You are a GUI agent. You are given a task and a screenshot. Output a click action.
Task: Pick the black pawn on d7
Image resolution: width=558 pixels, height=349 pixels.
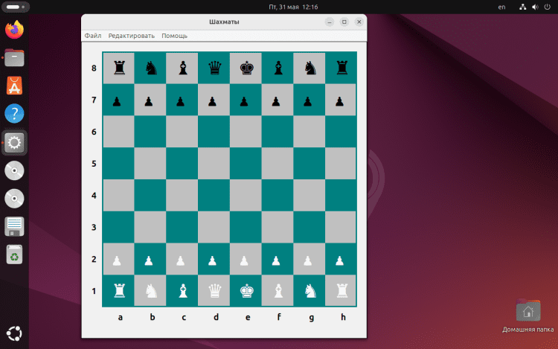pyautogui.click(x=212, y=102)
